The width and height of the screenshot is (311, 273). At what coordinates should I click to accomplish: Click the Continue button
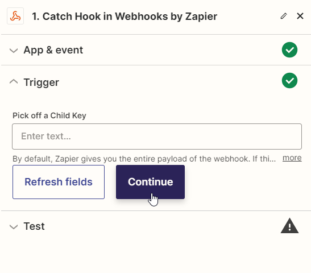point(150,182)
